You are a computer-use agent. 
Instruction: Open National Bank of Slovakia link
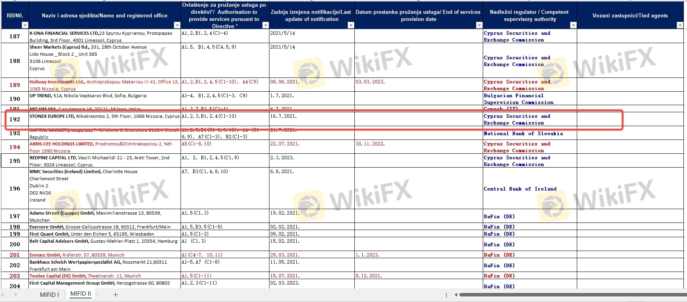[x=523, y=134]
